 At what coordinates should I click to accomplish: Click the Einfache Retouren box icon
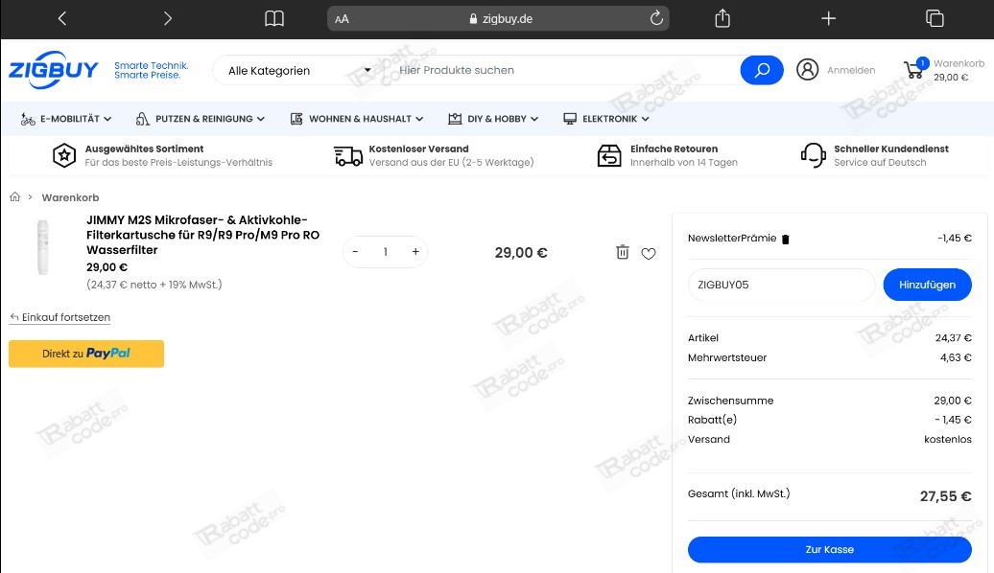[x=609, y=155]
